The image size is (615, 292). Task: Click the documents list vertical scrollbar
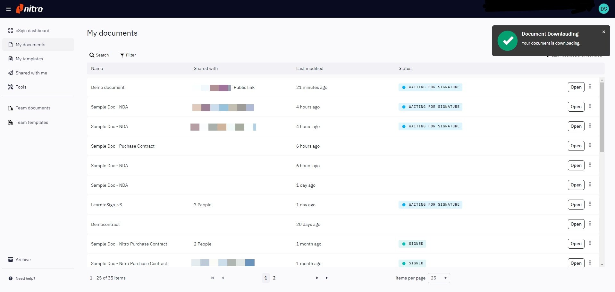tap(602, 117)
